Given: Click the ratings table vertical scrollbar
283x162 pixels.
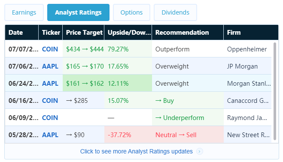Looking at the screenshot, I should [275, 91].
